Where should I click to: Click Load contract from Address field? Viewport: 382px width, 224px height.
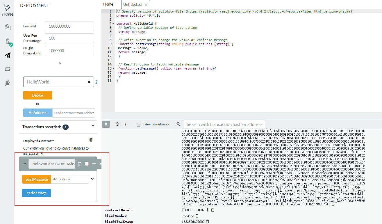coord(74,113)
